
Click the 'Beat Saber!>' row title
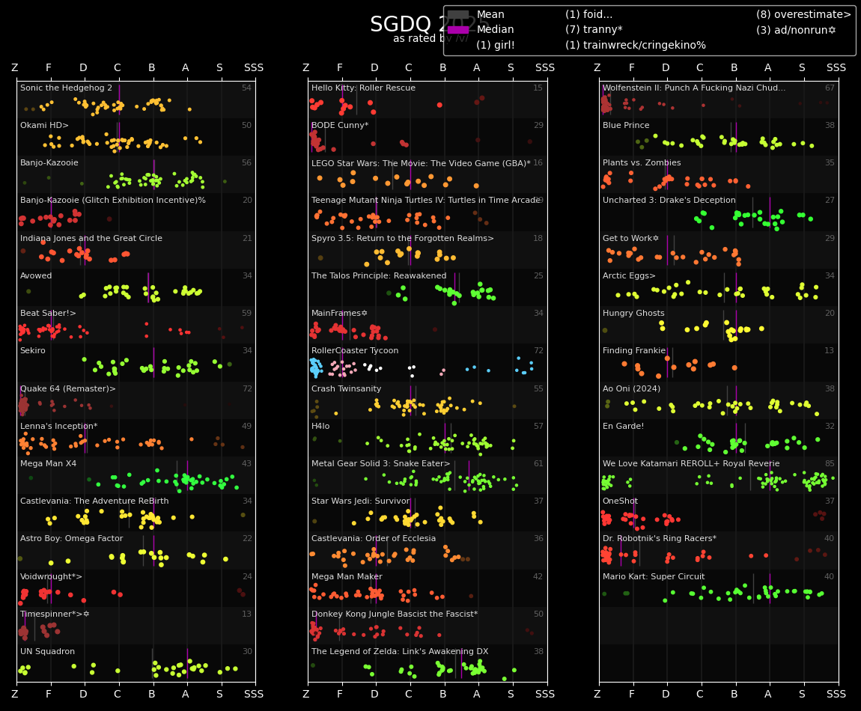pos(48,313)
